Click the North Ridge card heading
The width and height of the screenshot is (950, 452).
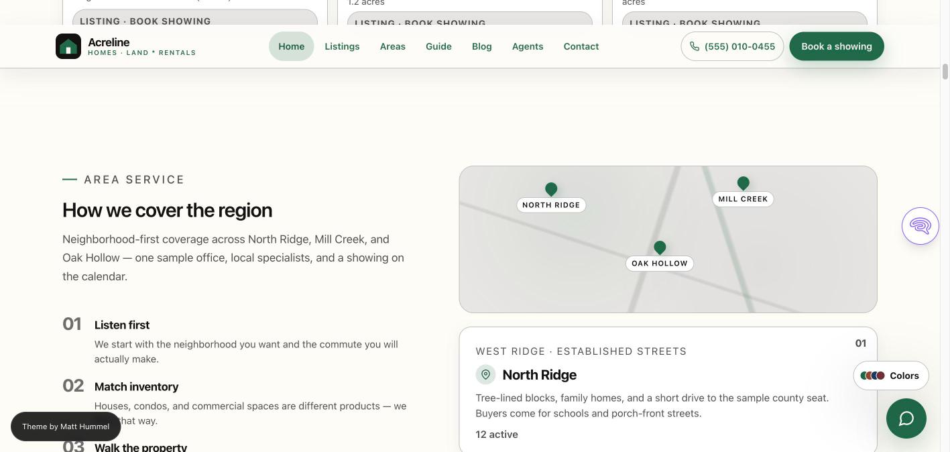[x=539, y=375]
